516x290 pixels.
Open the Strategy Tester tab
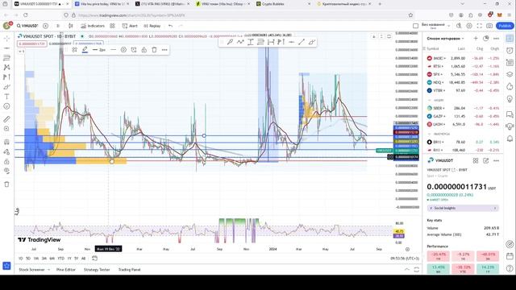(x=97, y=270)
